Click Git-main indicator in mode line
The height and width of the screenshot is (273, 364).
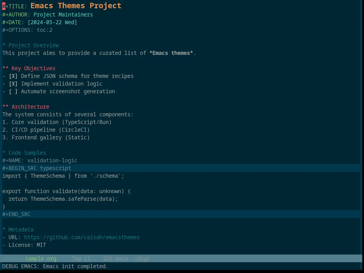[115, 259]
